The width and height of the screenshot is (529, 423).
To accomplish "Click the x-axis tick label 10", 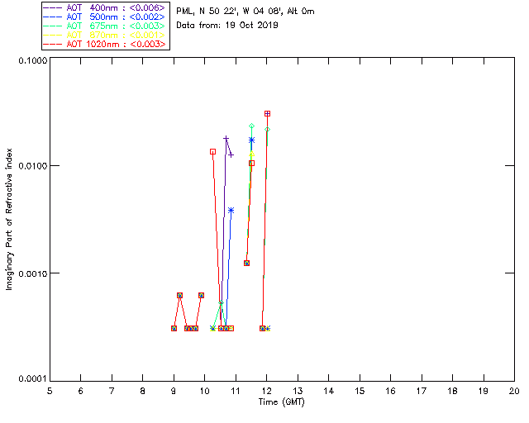I will [204, 391].
